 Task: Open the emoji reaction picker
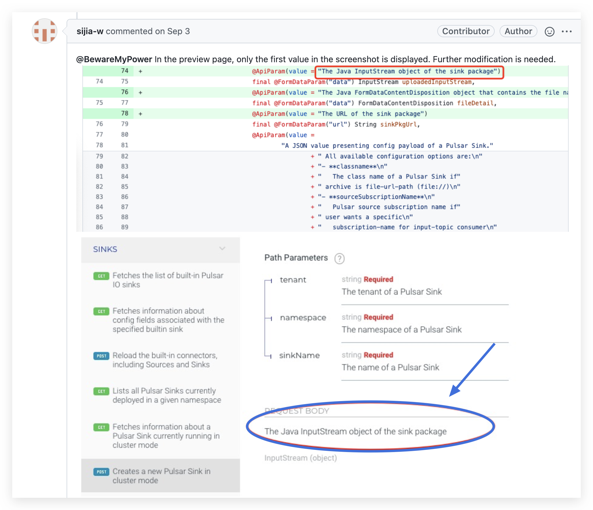point(549,31)
